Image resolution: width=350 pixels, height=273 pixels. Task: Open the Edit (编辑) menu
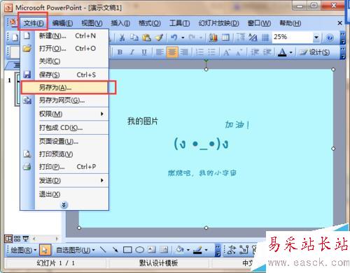pos(62,23)
